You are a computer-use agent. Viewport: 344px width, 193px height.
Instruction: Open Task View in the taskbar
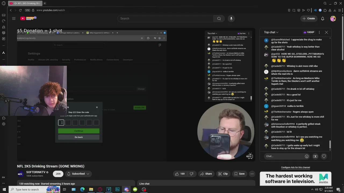click(64, 190)
